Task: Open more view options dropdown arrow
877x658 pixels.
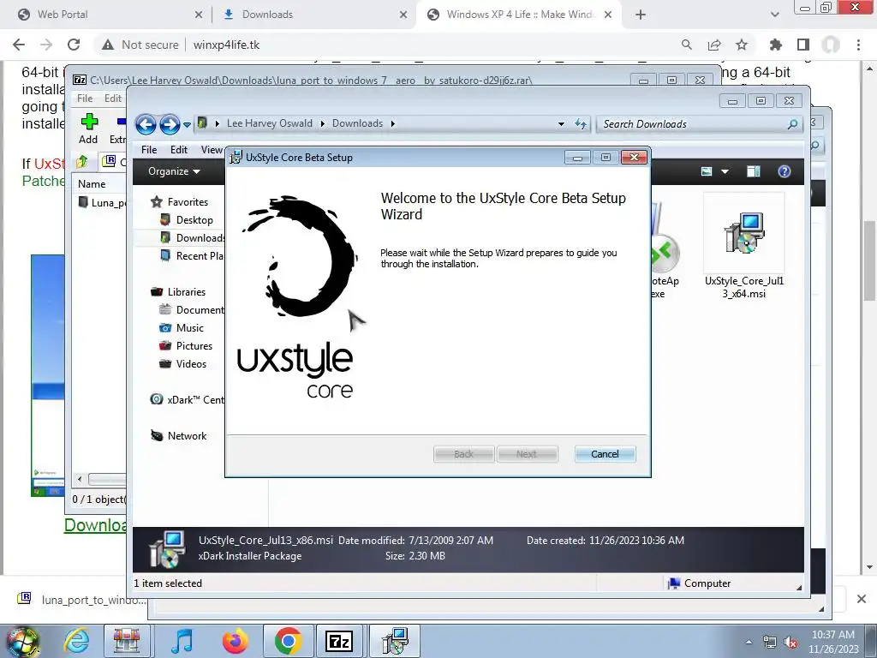Action: pyautogui.click(x=725, y=171)
